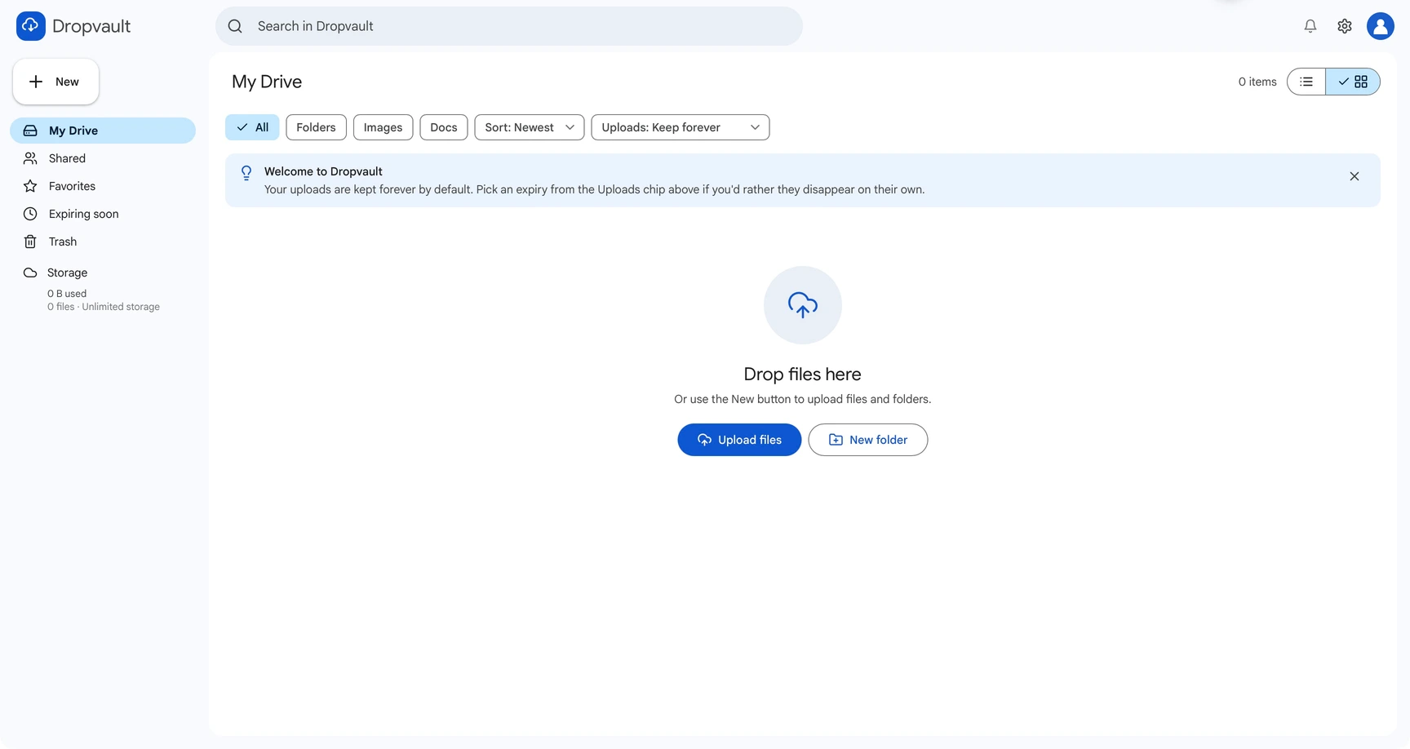Open the notifications bell
Image resolution: width=1410 pixels, height=749 pixels.
(1310, 26)
